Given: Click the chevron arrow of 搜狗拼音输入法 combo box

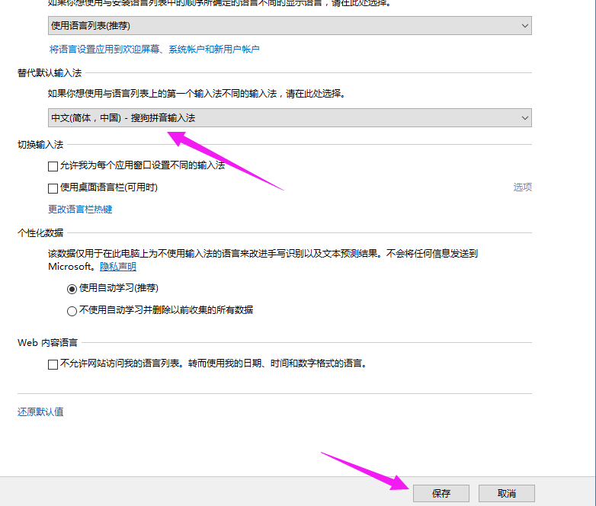Looking at the screenshot, I should 524,118.
